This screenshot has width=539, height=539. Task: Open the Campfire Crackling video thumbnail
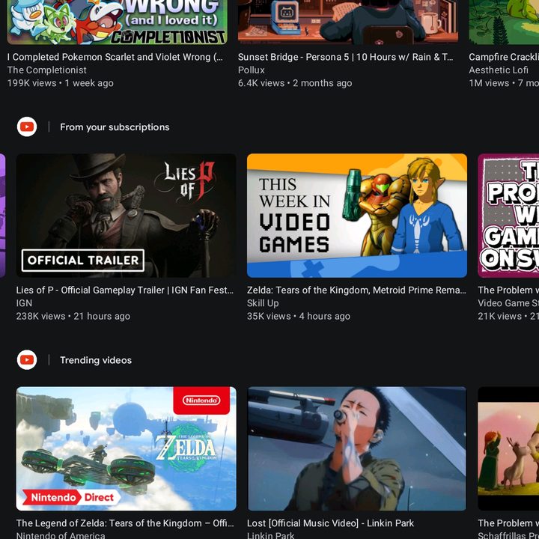tap(504, 22)
